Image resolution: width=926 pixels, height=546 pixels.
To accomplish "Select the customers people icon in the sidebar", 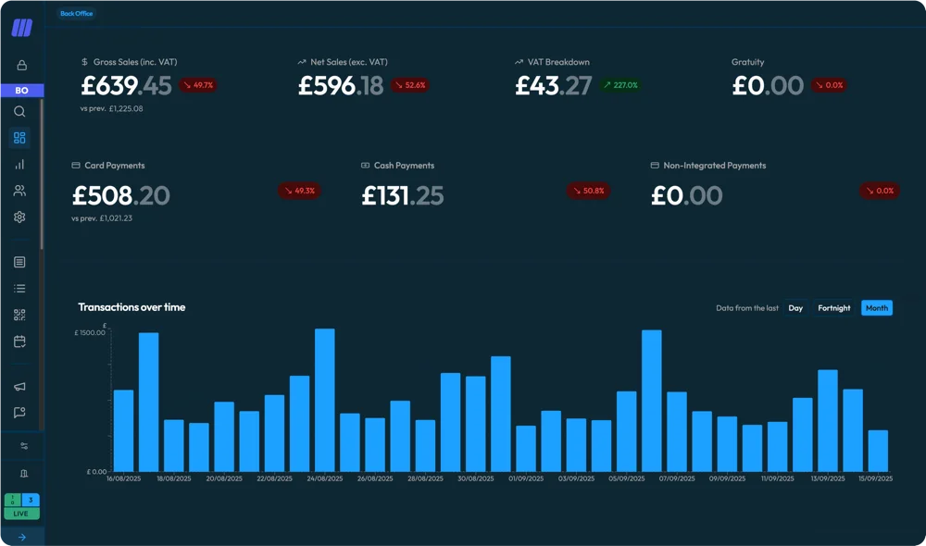I will point(20,190).
